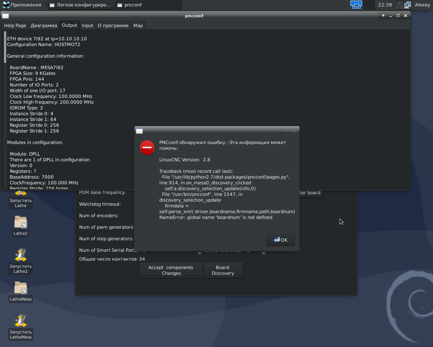Click the 'LinuxCNC Version: 2.8' text in dialog
433x347 pixels.
click(185, 160)
